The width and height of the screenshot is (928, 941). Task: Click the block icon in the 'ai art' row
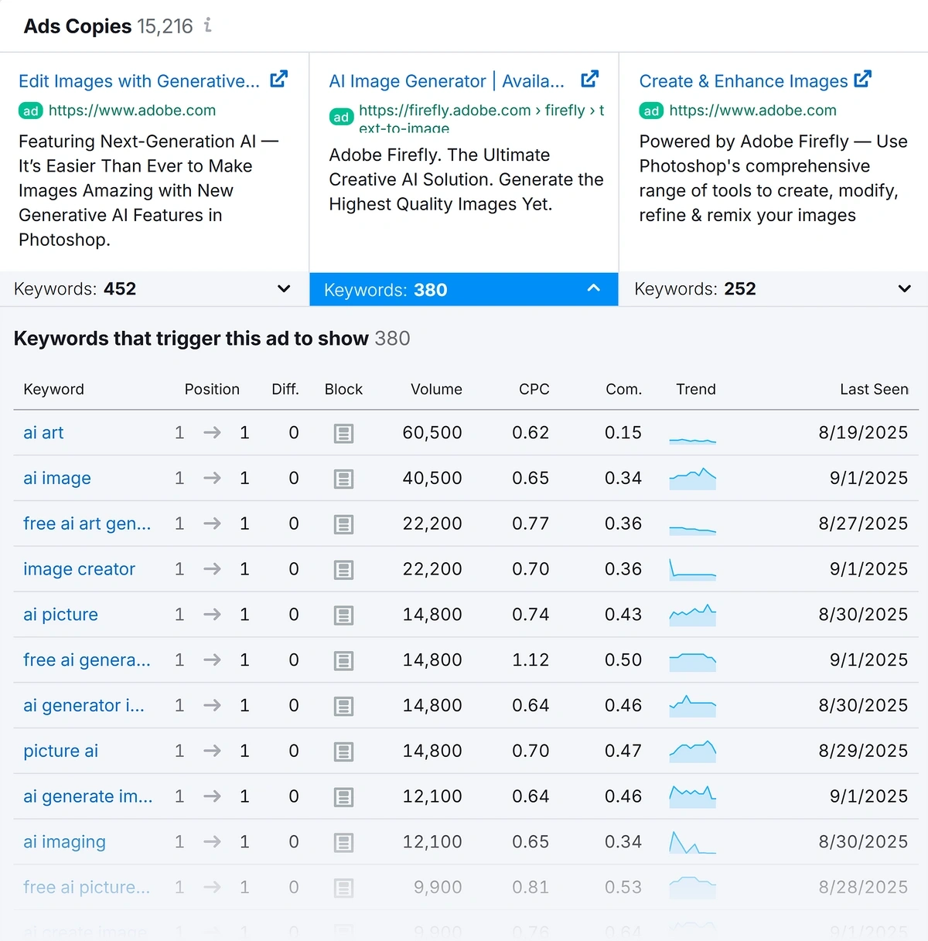[343, 434]
